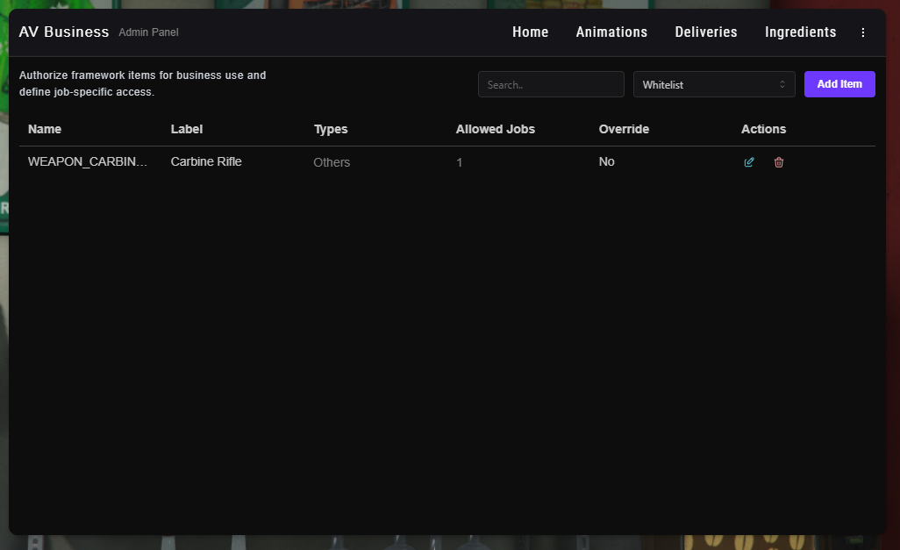Open the three-dot overflow menu
The image size is (900, 550).
point(862,32)
